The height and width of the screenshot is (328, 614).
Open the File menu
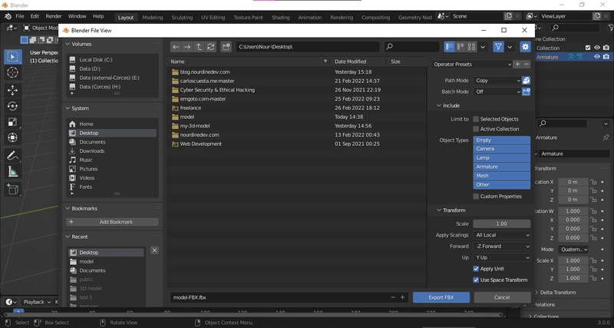click(20, 16)
